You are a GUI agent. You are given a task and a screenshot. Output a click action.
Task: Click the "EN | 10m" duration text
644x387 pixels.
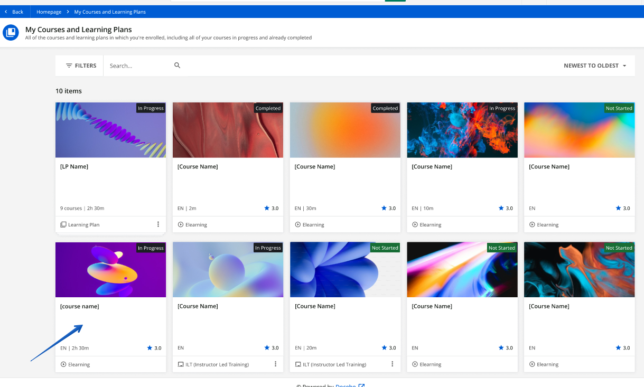423,208
